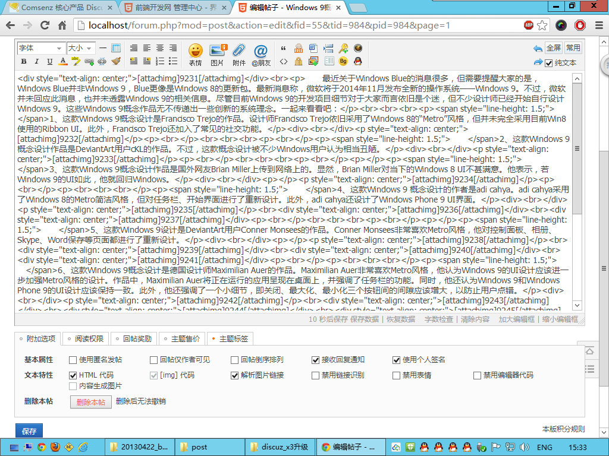The height and width of the screenshot is (456, 609).
Task: Switch to the 主题售价 tab
Action: 182,339
